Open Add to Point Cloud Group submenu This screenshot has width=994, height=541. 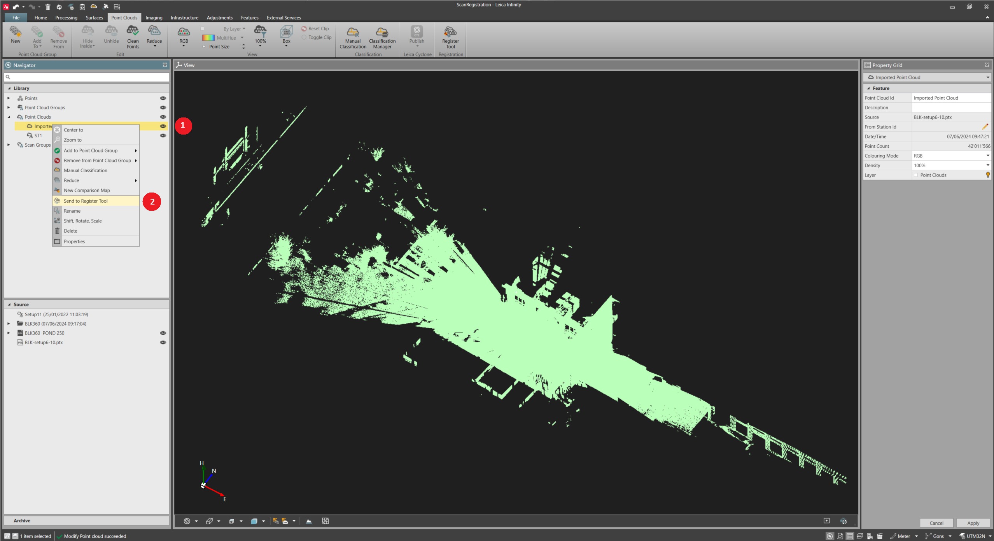point(96,151)
